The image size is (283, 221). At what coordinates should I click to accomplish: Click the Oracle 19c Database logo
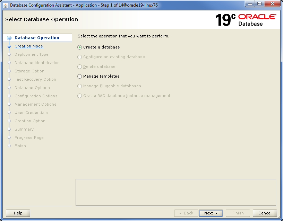(x=246, y=20)
